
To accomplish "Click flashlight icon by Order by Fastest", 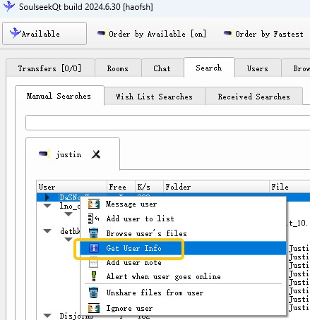I will pyautogui.click(x=229, y=33).
